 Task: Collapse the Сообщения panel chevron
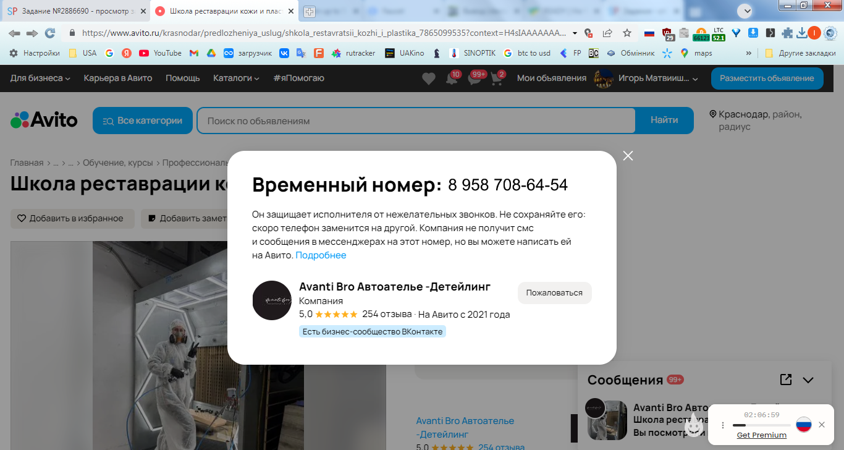click(x=808, y=380)
